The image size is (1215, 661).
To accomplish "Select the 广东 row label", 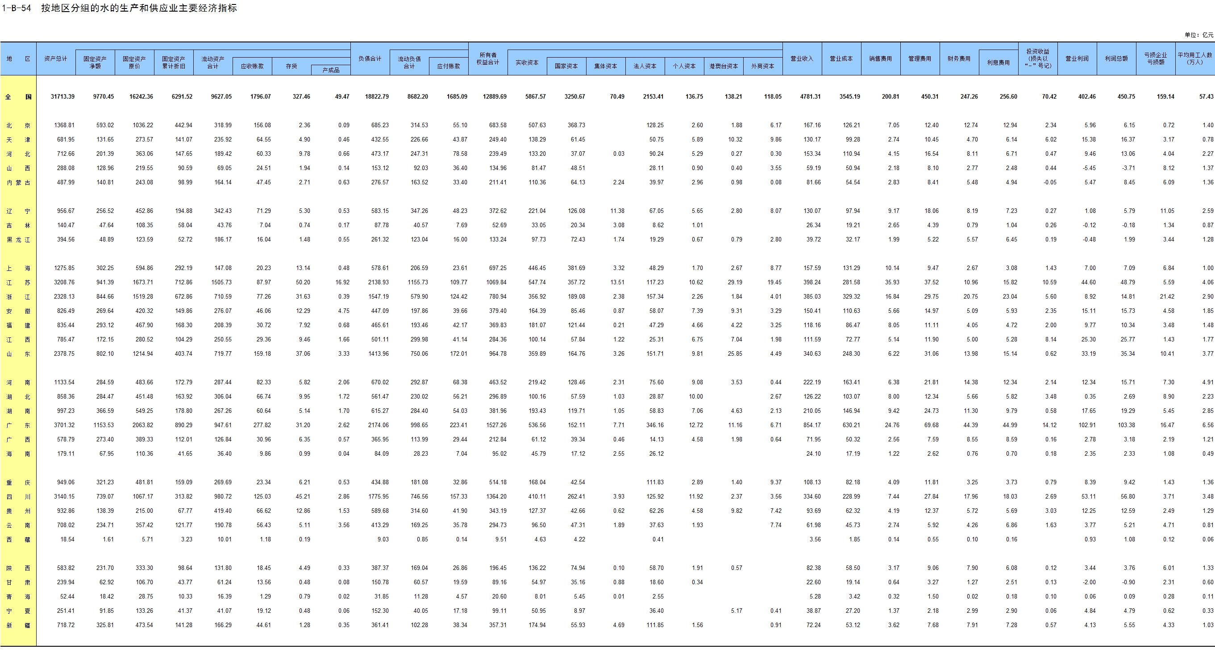I will click(x=18, y=426).
